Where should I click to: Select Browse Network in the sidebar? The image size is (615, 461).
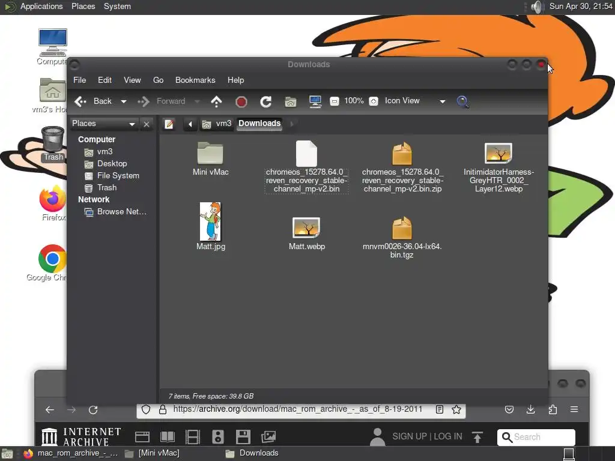point(115,212)
